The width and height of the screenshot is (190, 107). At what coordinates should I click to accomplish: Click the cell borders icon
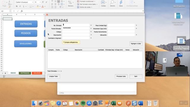pyautogui.click(x=31, y=6)
